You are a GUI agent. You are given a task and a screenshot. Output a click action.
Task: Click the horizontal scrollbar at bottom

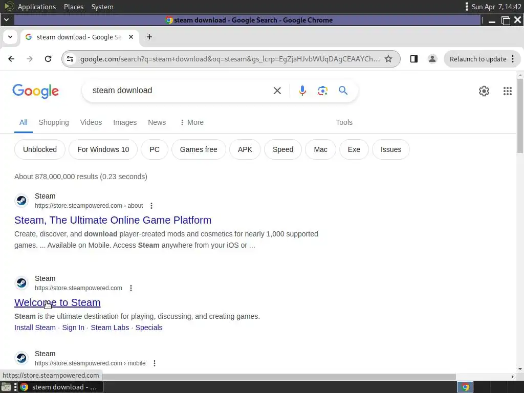pos(279,377)
